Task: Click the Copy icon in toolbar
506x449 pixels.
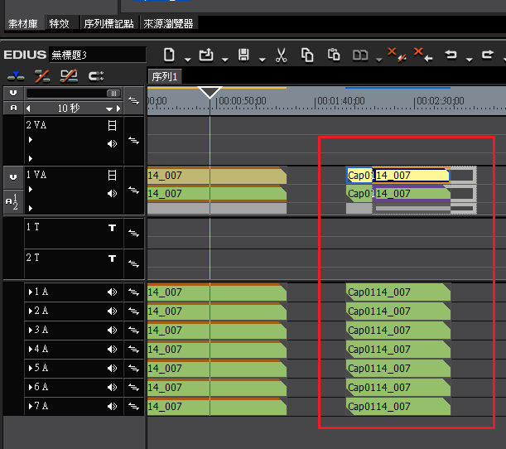Action: [307, 56]
